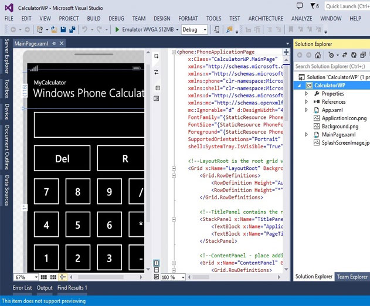Open the Error List panel
Image resolution: width=370 pixels, height=306 pixels.
[22, 288]
